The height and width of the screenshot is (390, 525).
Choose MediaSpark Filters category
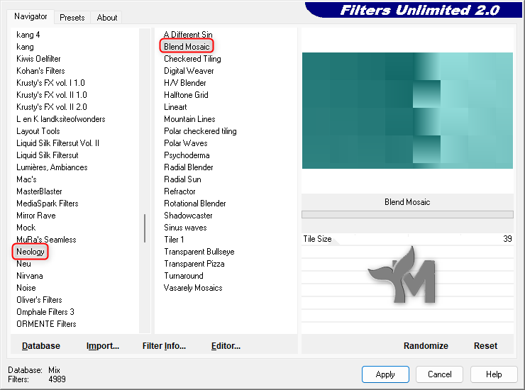pos(48,204)
